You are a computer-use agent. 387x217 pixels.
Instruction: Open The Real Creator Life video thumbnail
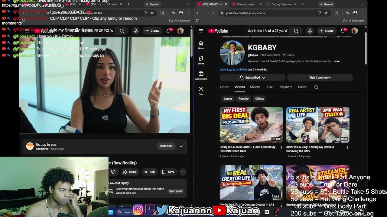(x=251, y=182)
